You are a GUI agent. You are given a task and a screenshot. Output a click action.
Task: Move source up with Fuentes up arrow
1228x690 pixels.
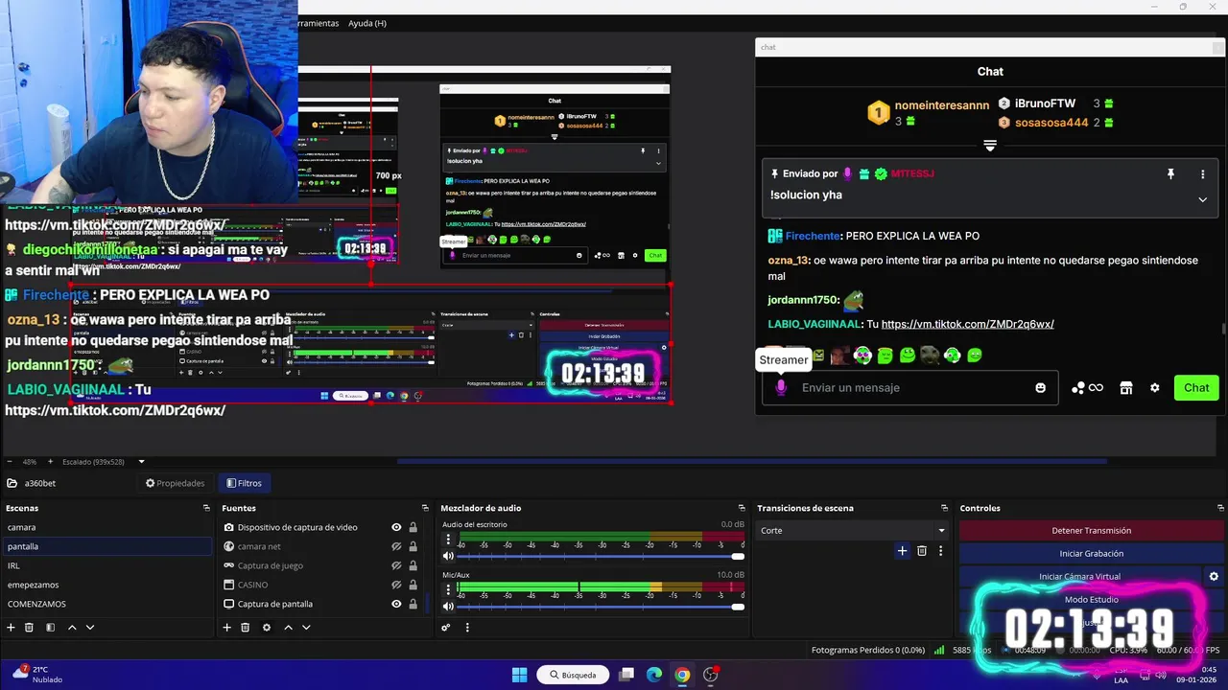288,628
